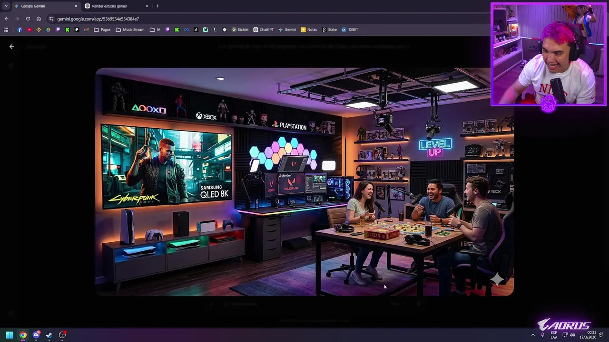Open OBS Studio from the taskbar
Viewport: 609px width, 342px height.
[x=62, y=335]
